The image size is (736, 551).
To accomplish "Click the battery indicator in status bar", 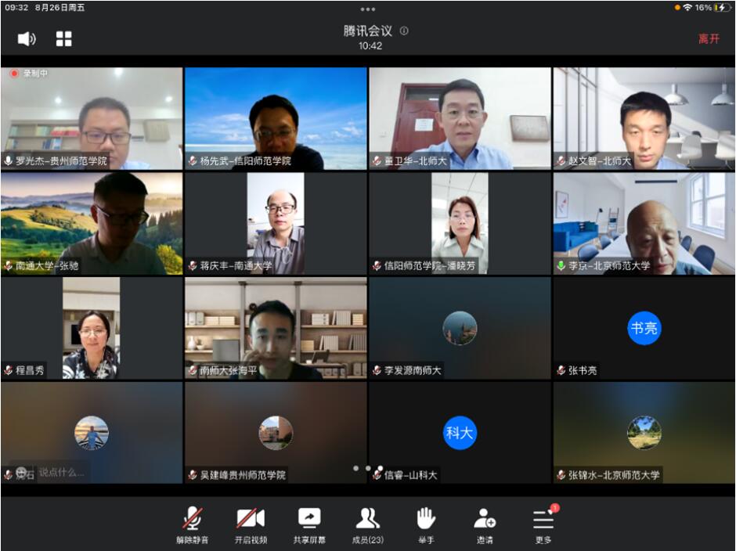I will pos(721,7).
